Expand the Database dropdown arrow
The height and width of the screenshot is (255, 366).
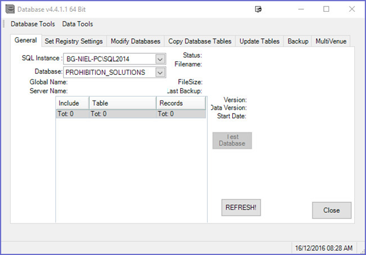click(x=160, y=72)
